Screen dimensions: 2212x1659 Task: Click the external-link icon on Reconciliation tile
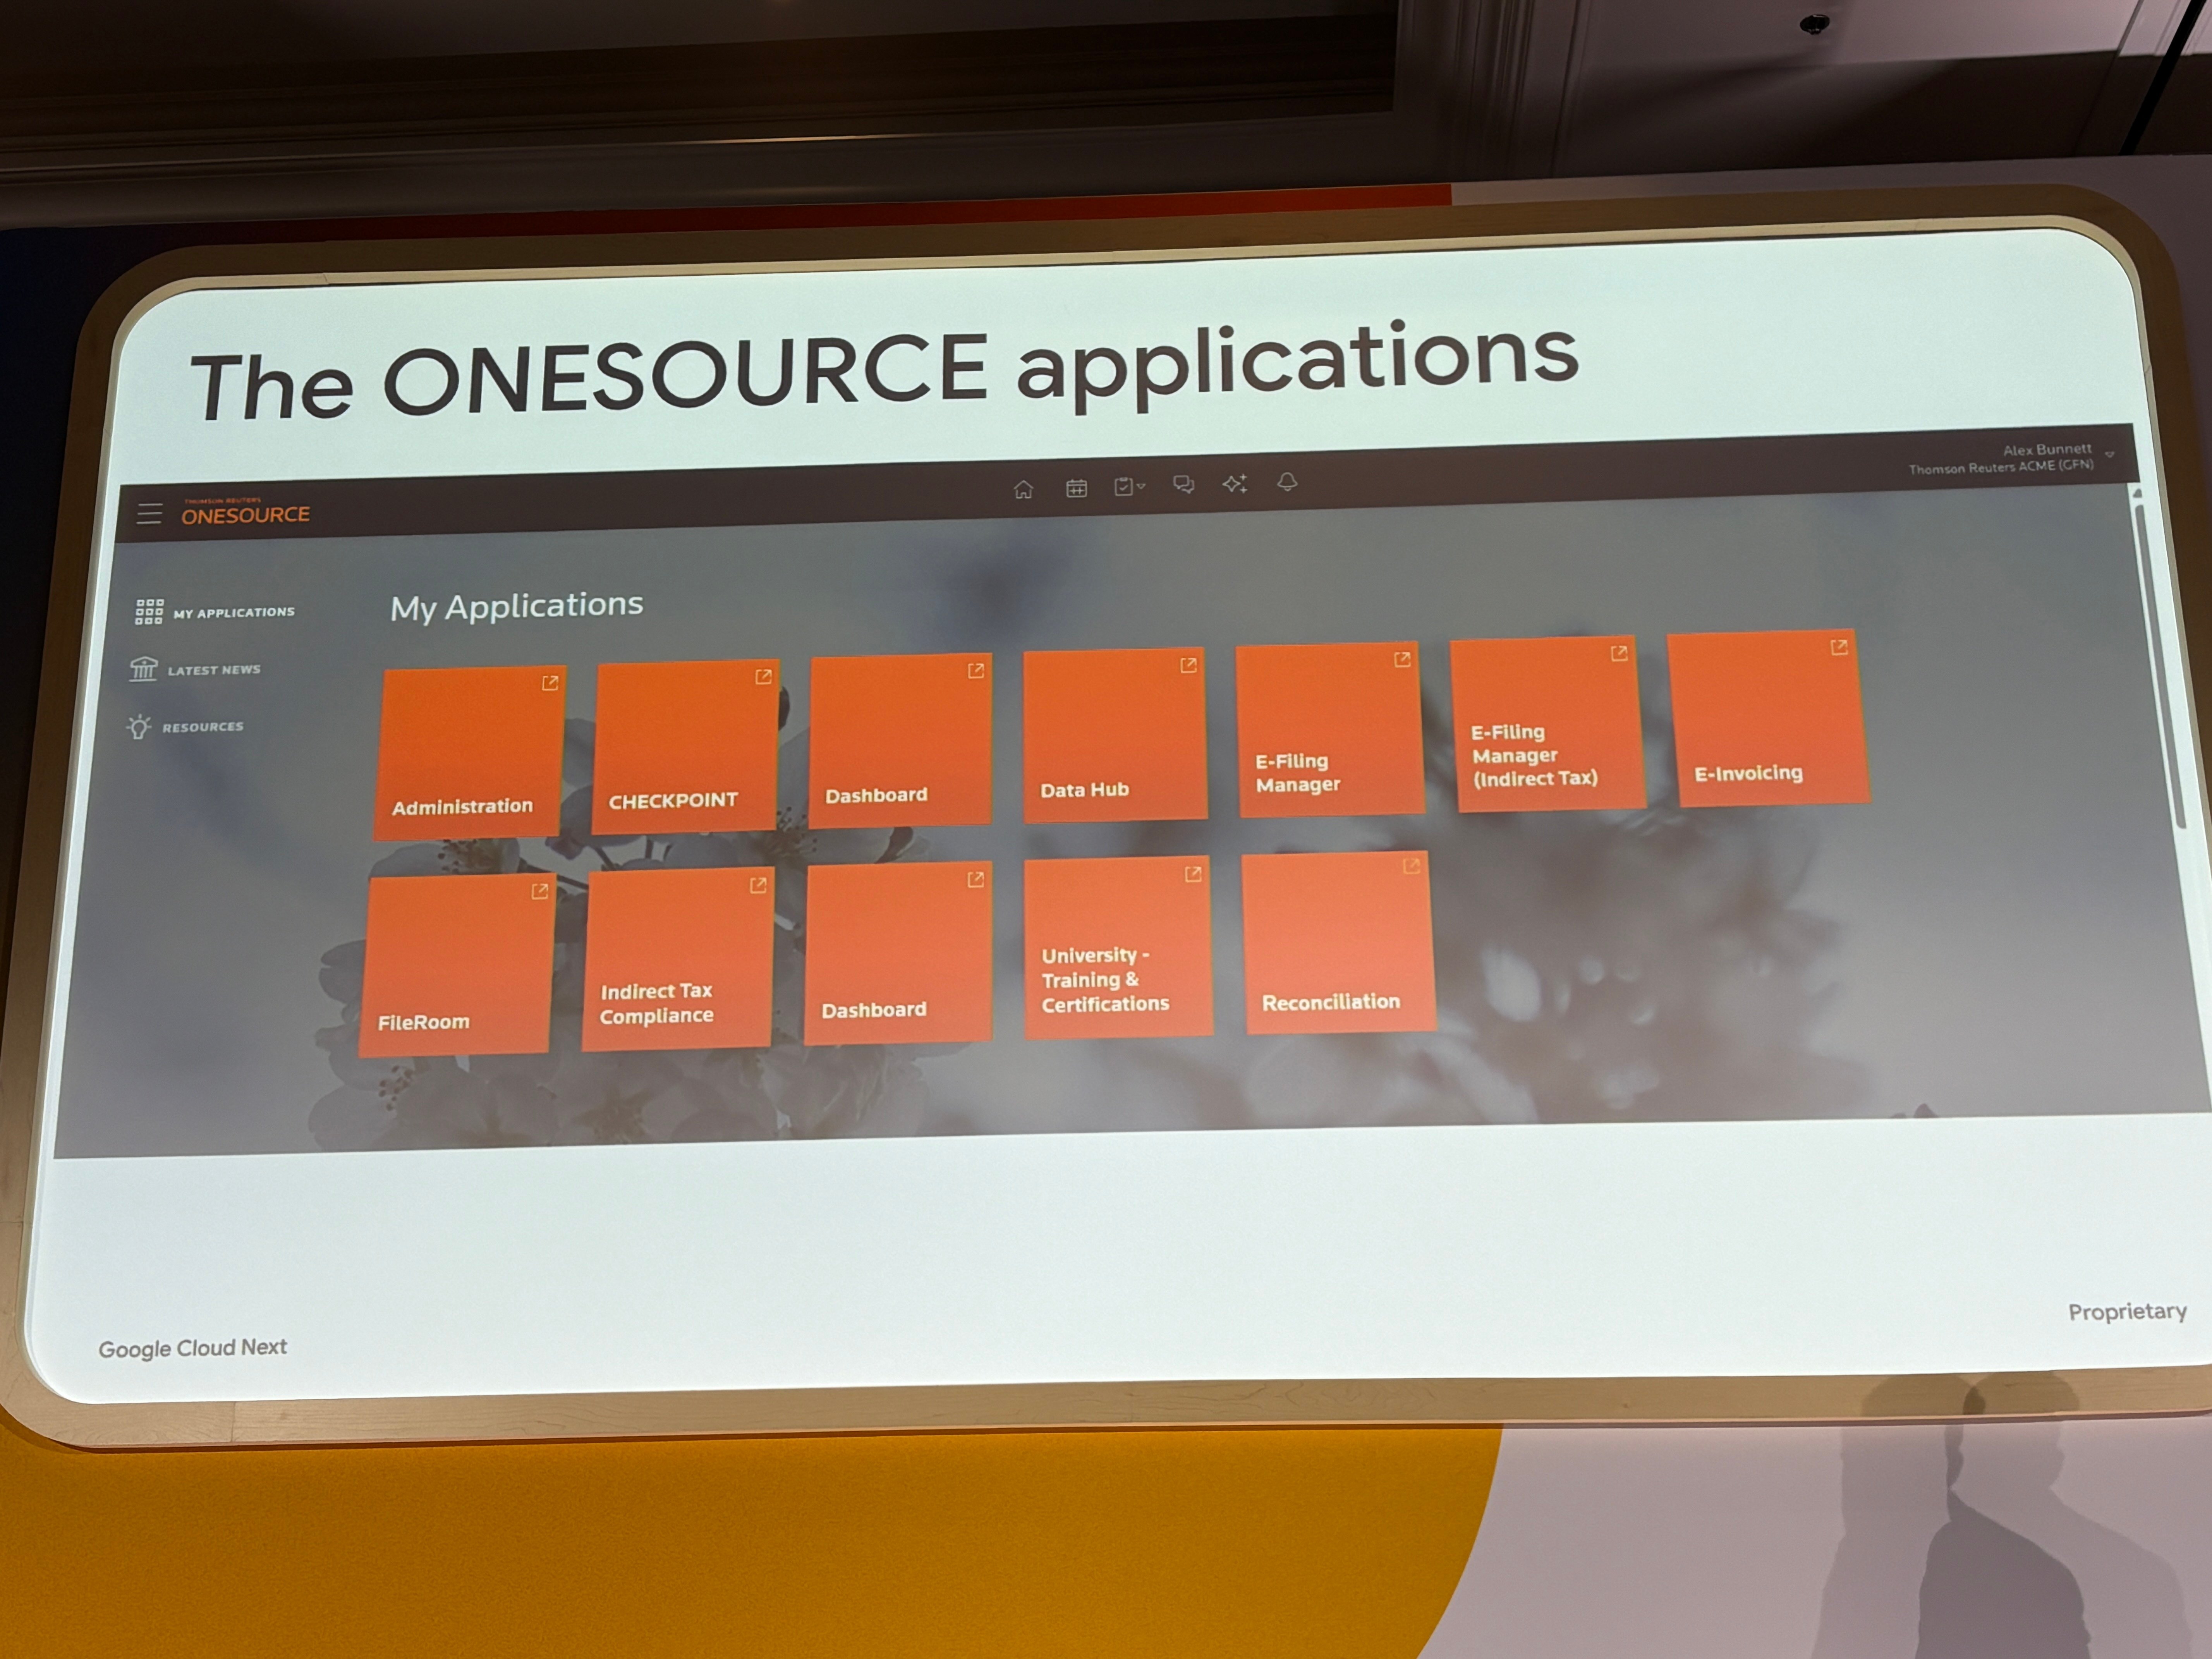pos(1412,866)
